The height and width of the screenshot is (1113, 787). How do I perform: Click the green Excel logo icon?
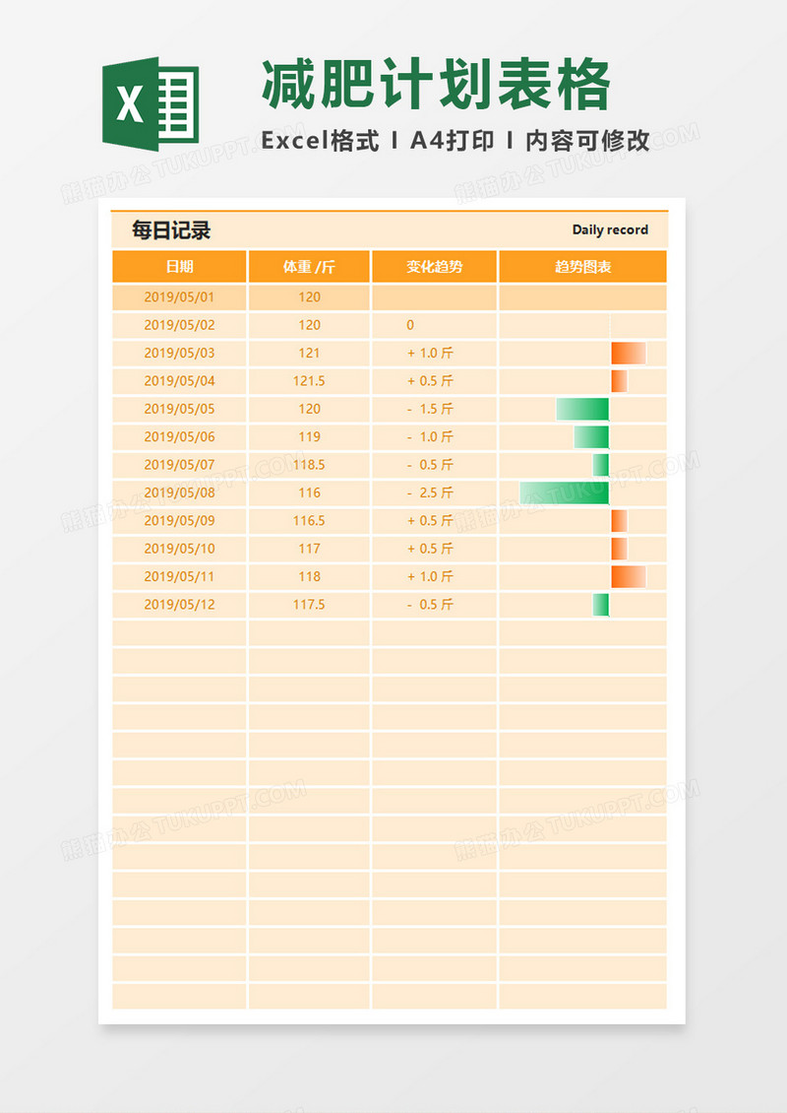[151, 104]
